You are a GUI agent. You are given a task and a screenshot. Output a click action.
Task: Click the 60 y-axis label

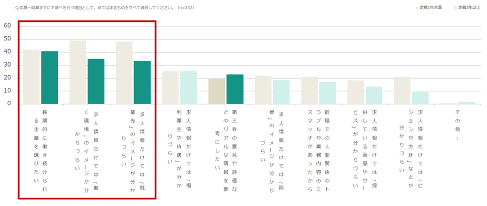coord(7,26)
